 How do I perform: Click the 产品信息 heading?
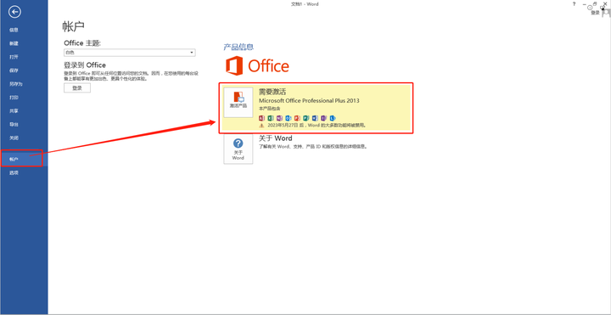coord(238,48)
